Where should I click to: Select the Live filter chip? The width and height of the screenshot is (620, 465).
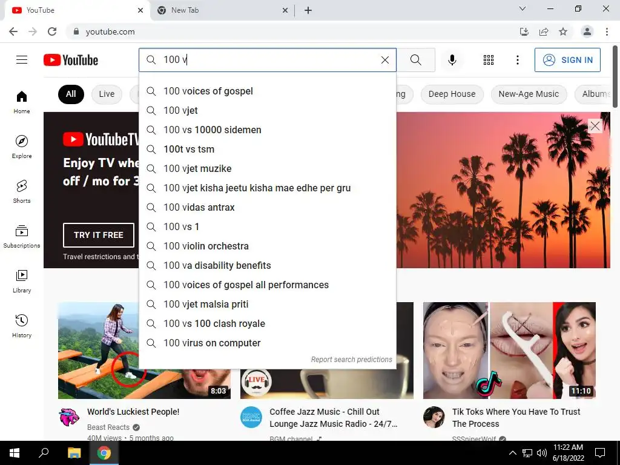click(x=107, y=94)
